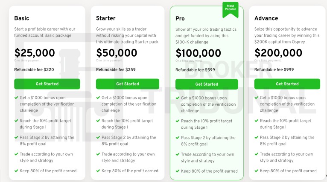This screenshot has width=327, height=182.
Task: Click Refundable fee $599 text
Action: [195, 70]
